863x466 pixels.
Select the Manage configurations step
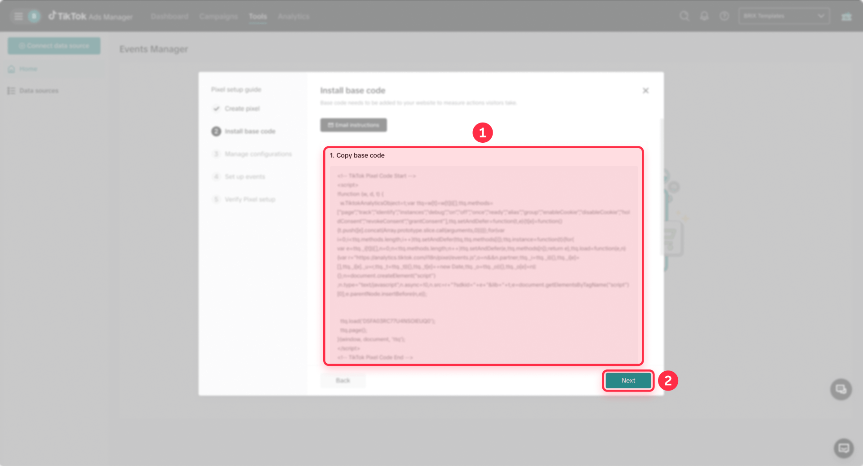(x=252, y=154)
